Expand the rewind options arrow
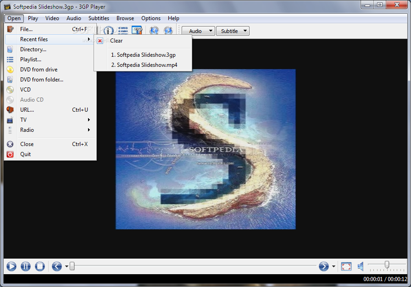The height and width of the screenshot is (287, 411). pos(67,266)
